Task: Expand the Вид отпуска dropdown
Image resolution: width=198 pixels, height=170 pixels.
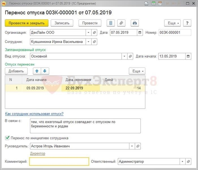Action: [x=124, y=56]
